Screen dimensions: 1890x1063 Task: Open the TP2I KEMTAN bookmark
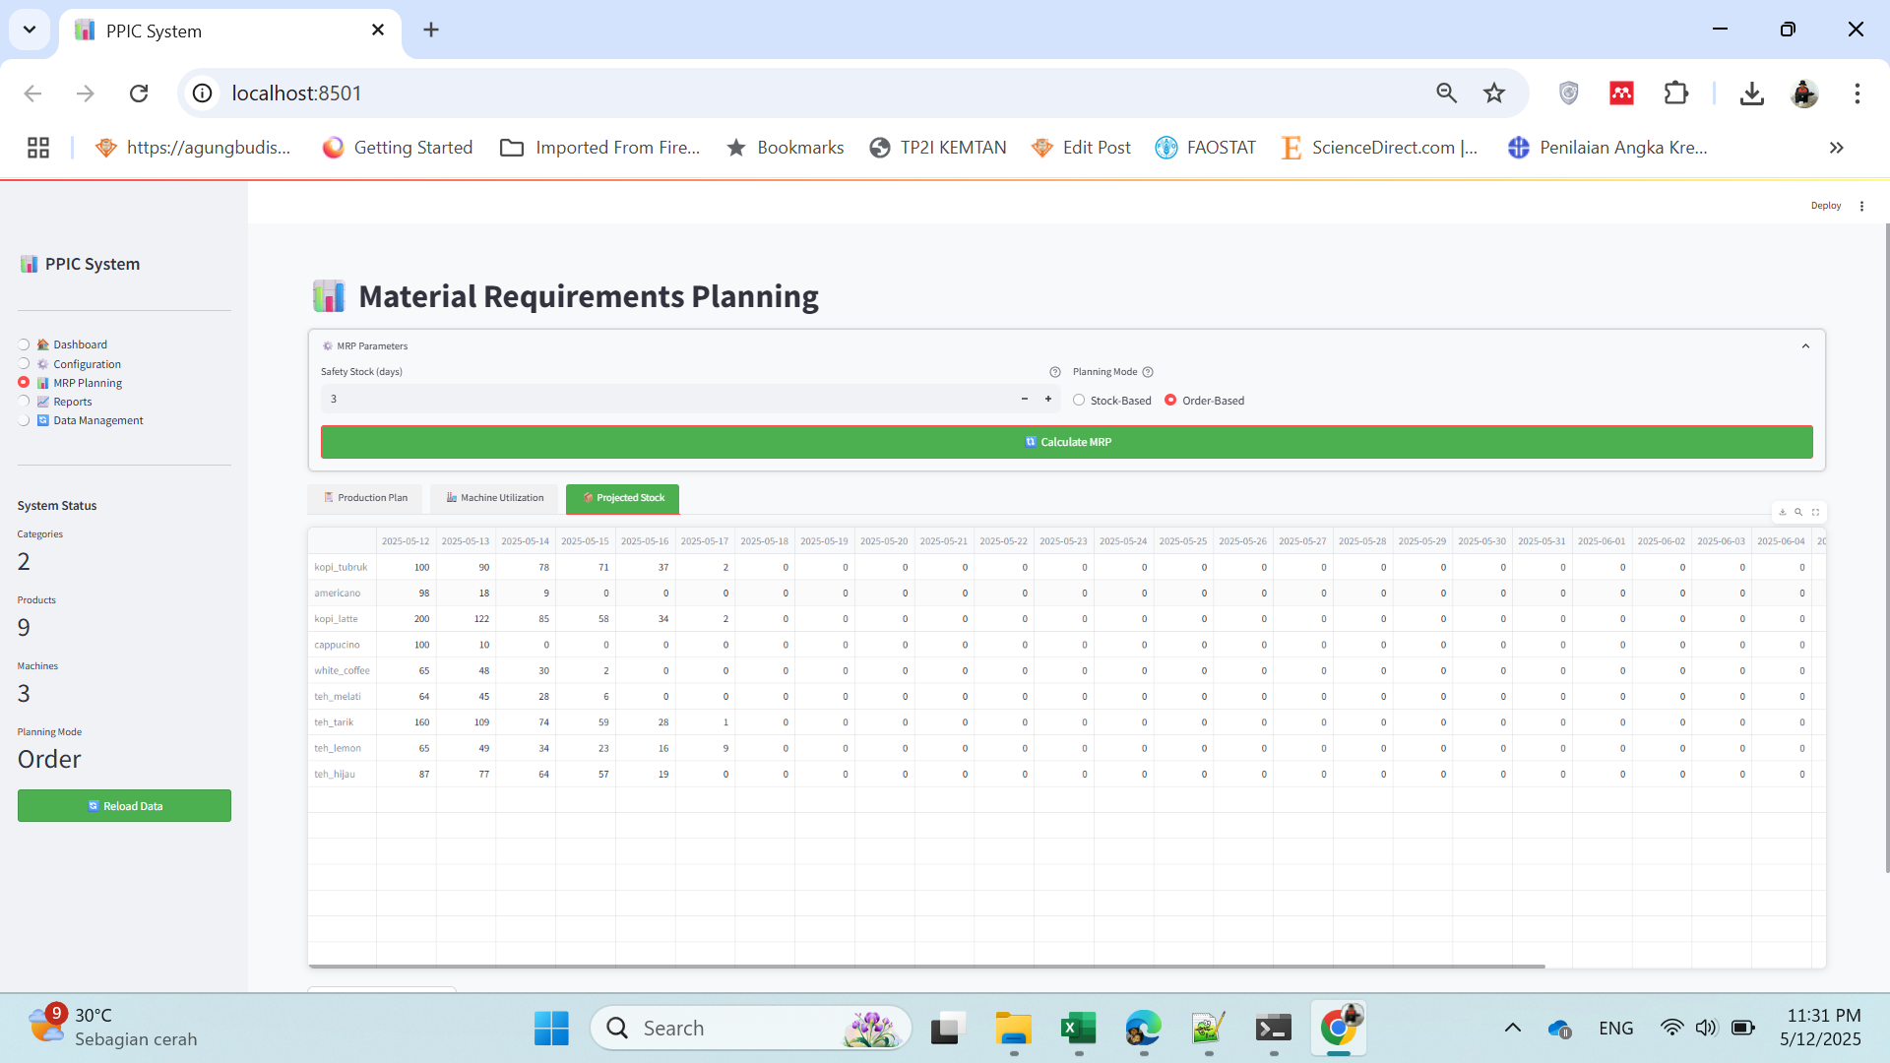point(938,148)
